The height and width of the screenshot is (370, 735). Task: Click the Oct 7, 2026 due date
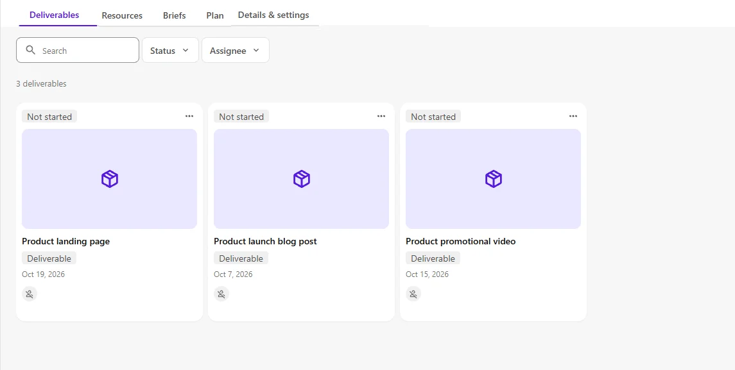tap(234, 274)
